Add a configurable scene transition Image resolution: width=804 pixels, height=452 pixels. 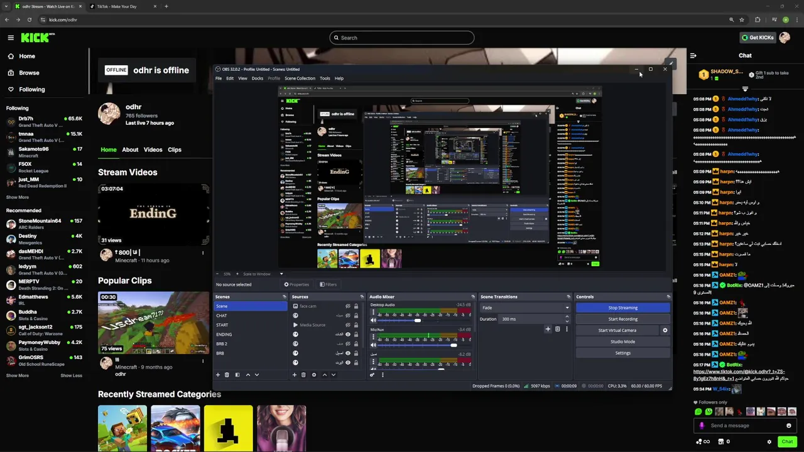coord(548,329)
